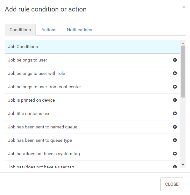Open the Notifications tab
Screen dimensions: 190x195
tap(80, 30)
